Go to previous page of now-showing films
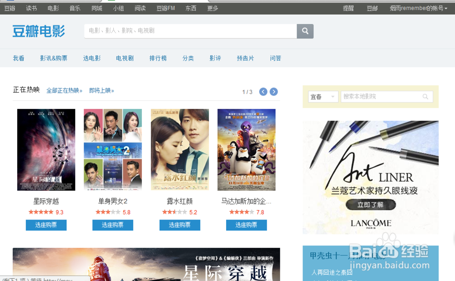 (263, 92)
